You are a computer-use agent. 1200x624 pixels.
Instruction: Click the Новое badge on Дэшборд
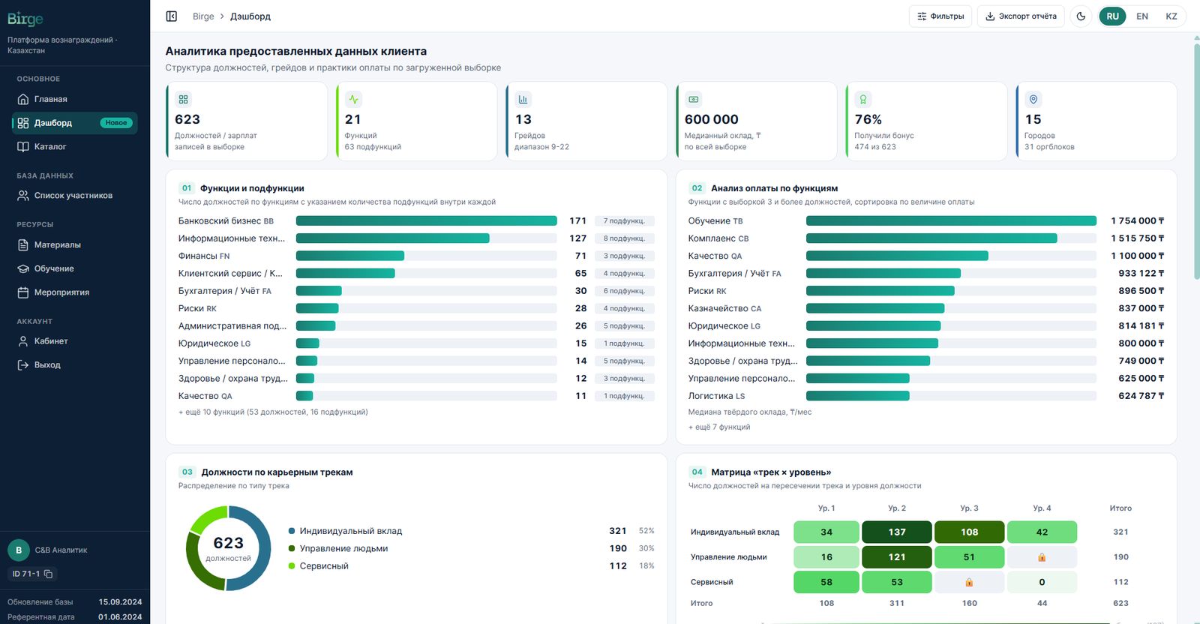[116, 123]
